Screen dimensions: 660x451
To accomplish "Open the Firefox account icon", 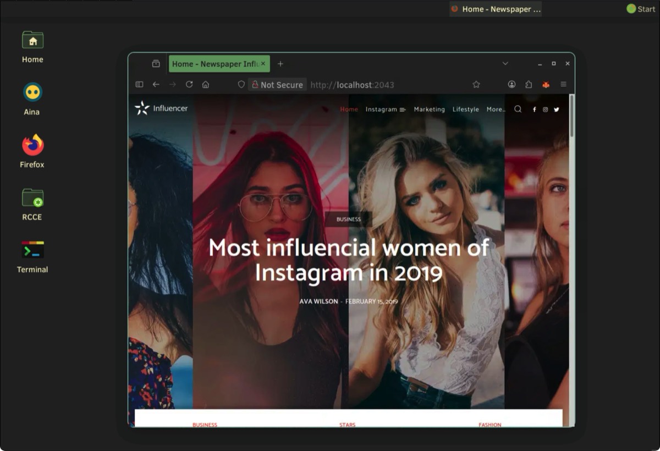I will tap(512, 84).
